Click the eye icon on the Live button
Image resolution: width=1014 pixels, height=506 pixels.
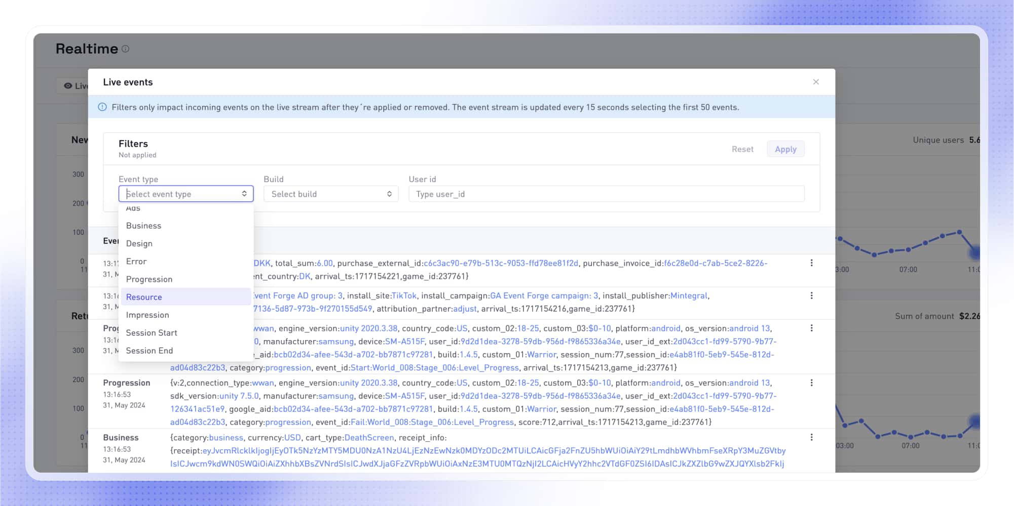(x=69, y=86)
